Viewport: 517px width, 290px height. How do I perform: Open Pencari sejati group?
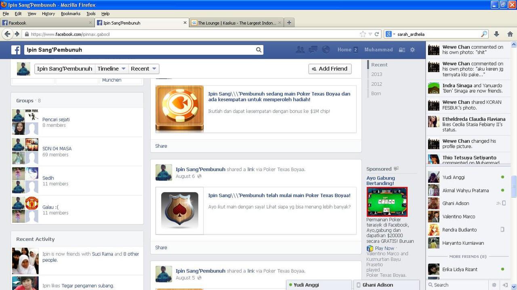(x=56, y=120)
